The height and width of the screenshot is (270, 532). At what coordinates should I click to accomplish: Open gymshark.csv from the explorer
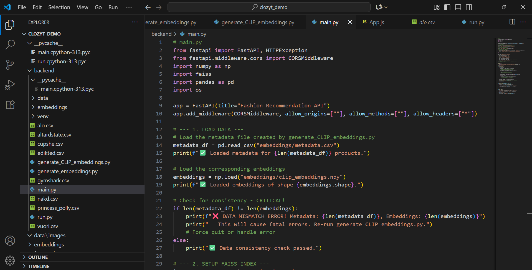coord(53,180)
